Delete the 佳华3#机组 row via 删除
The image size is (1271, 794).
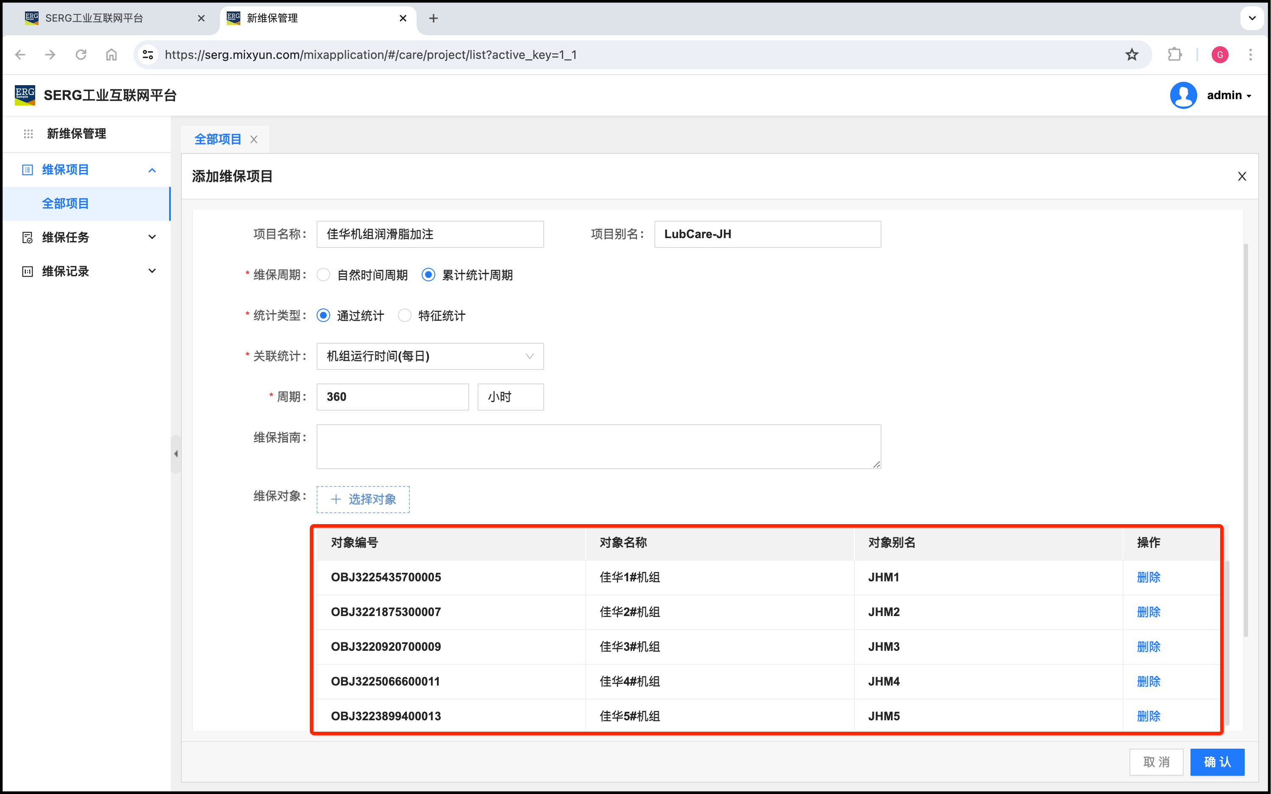(x=1148, y=647)
